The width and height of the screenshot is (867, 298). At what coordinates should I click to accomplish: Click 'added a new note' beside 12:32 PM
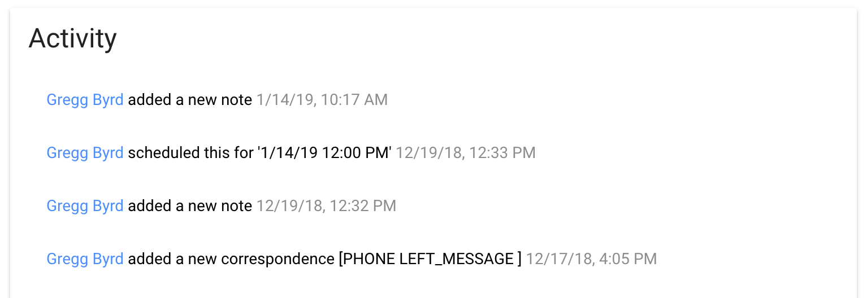[x=190, y=206]
